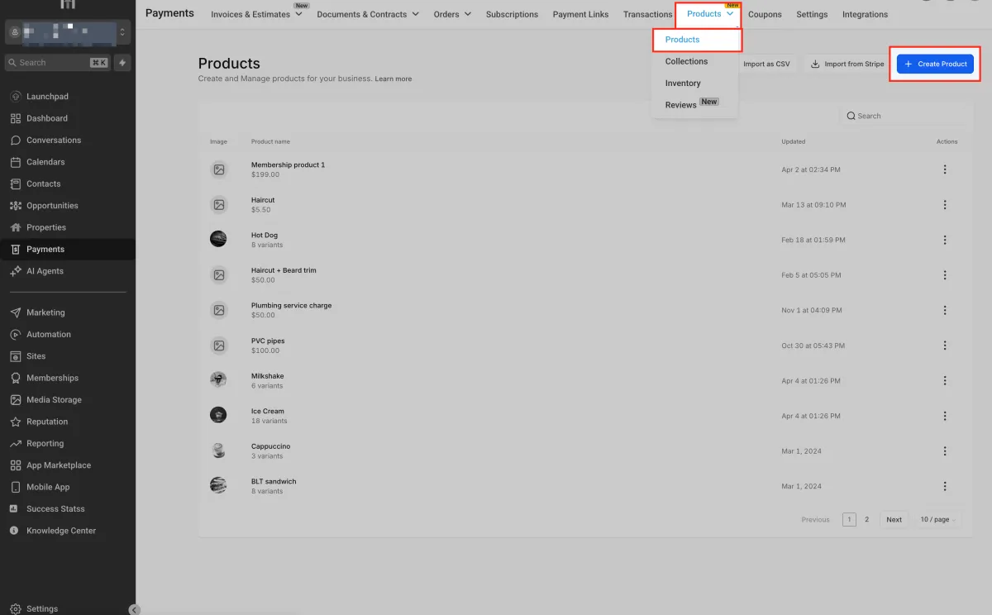This screenshot has width=992, height=615.
Task: Open the Cappuccino product thumbnail
Action: (x=218, y=451)
